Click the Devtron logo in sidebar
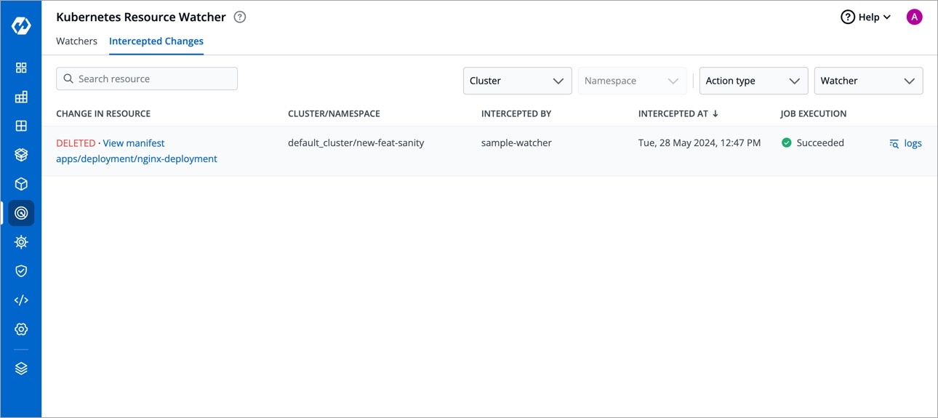This screenshot has width=938, height=418. point(21,25)
